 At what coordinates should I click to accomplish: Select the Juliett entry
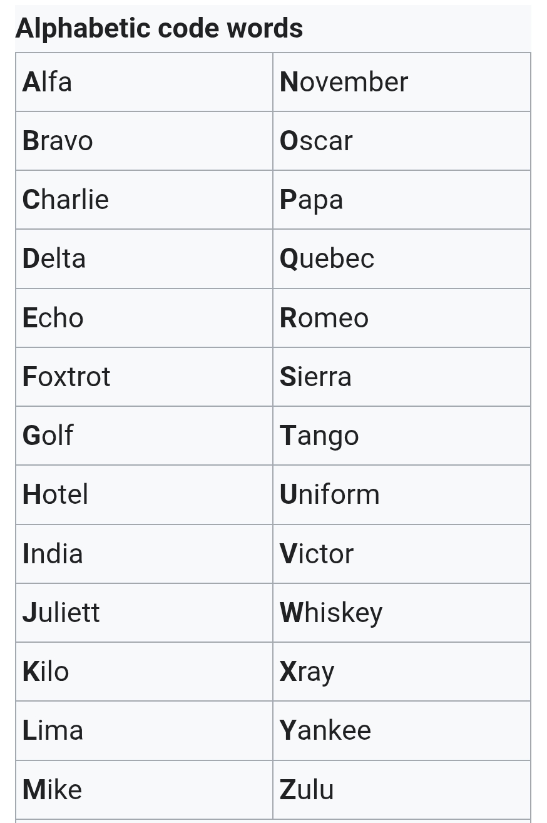point(61,613)
